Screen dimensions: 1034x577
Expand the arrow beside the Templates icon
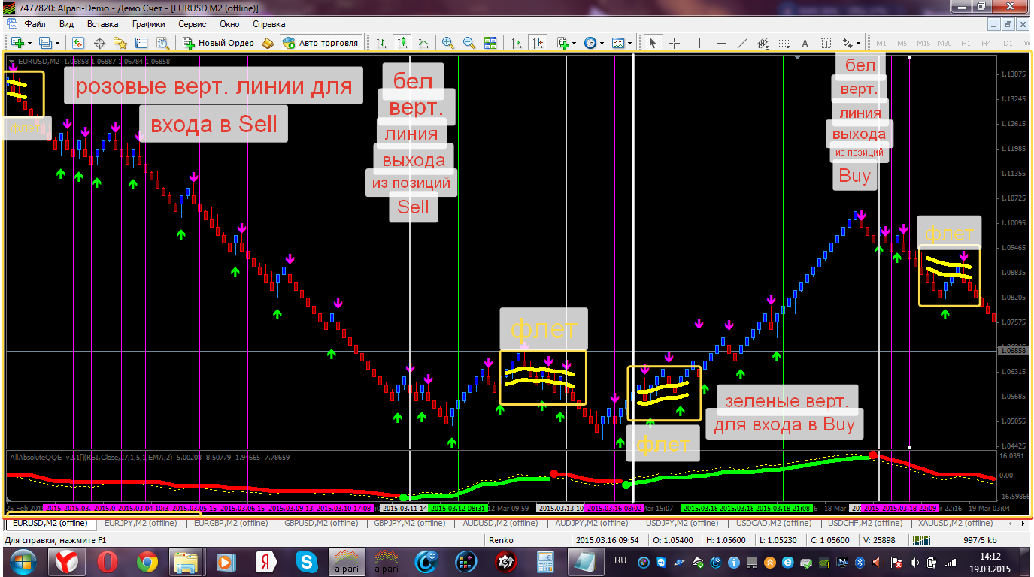coord(629,43)
